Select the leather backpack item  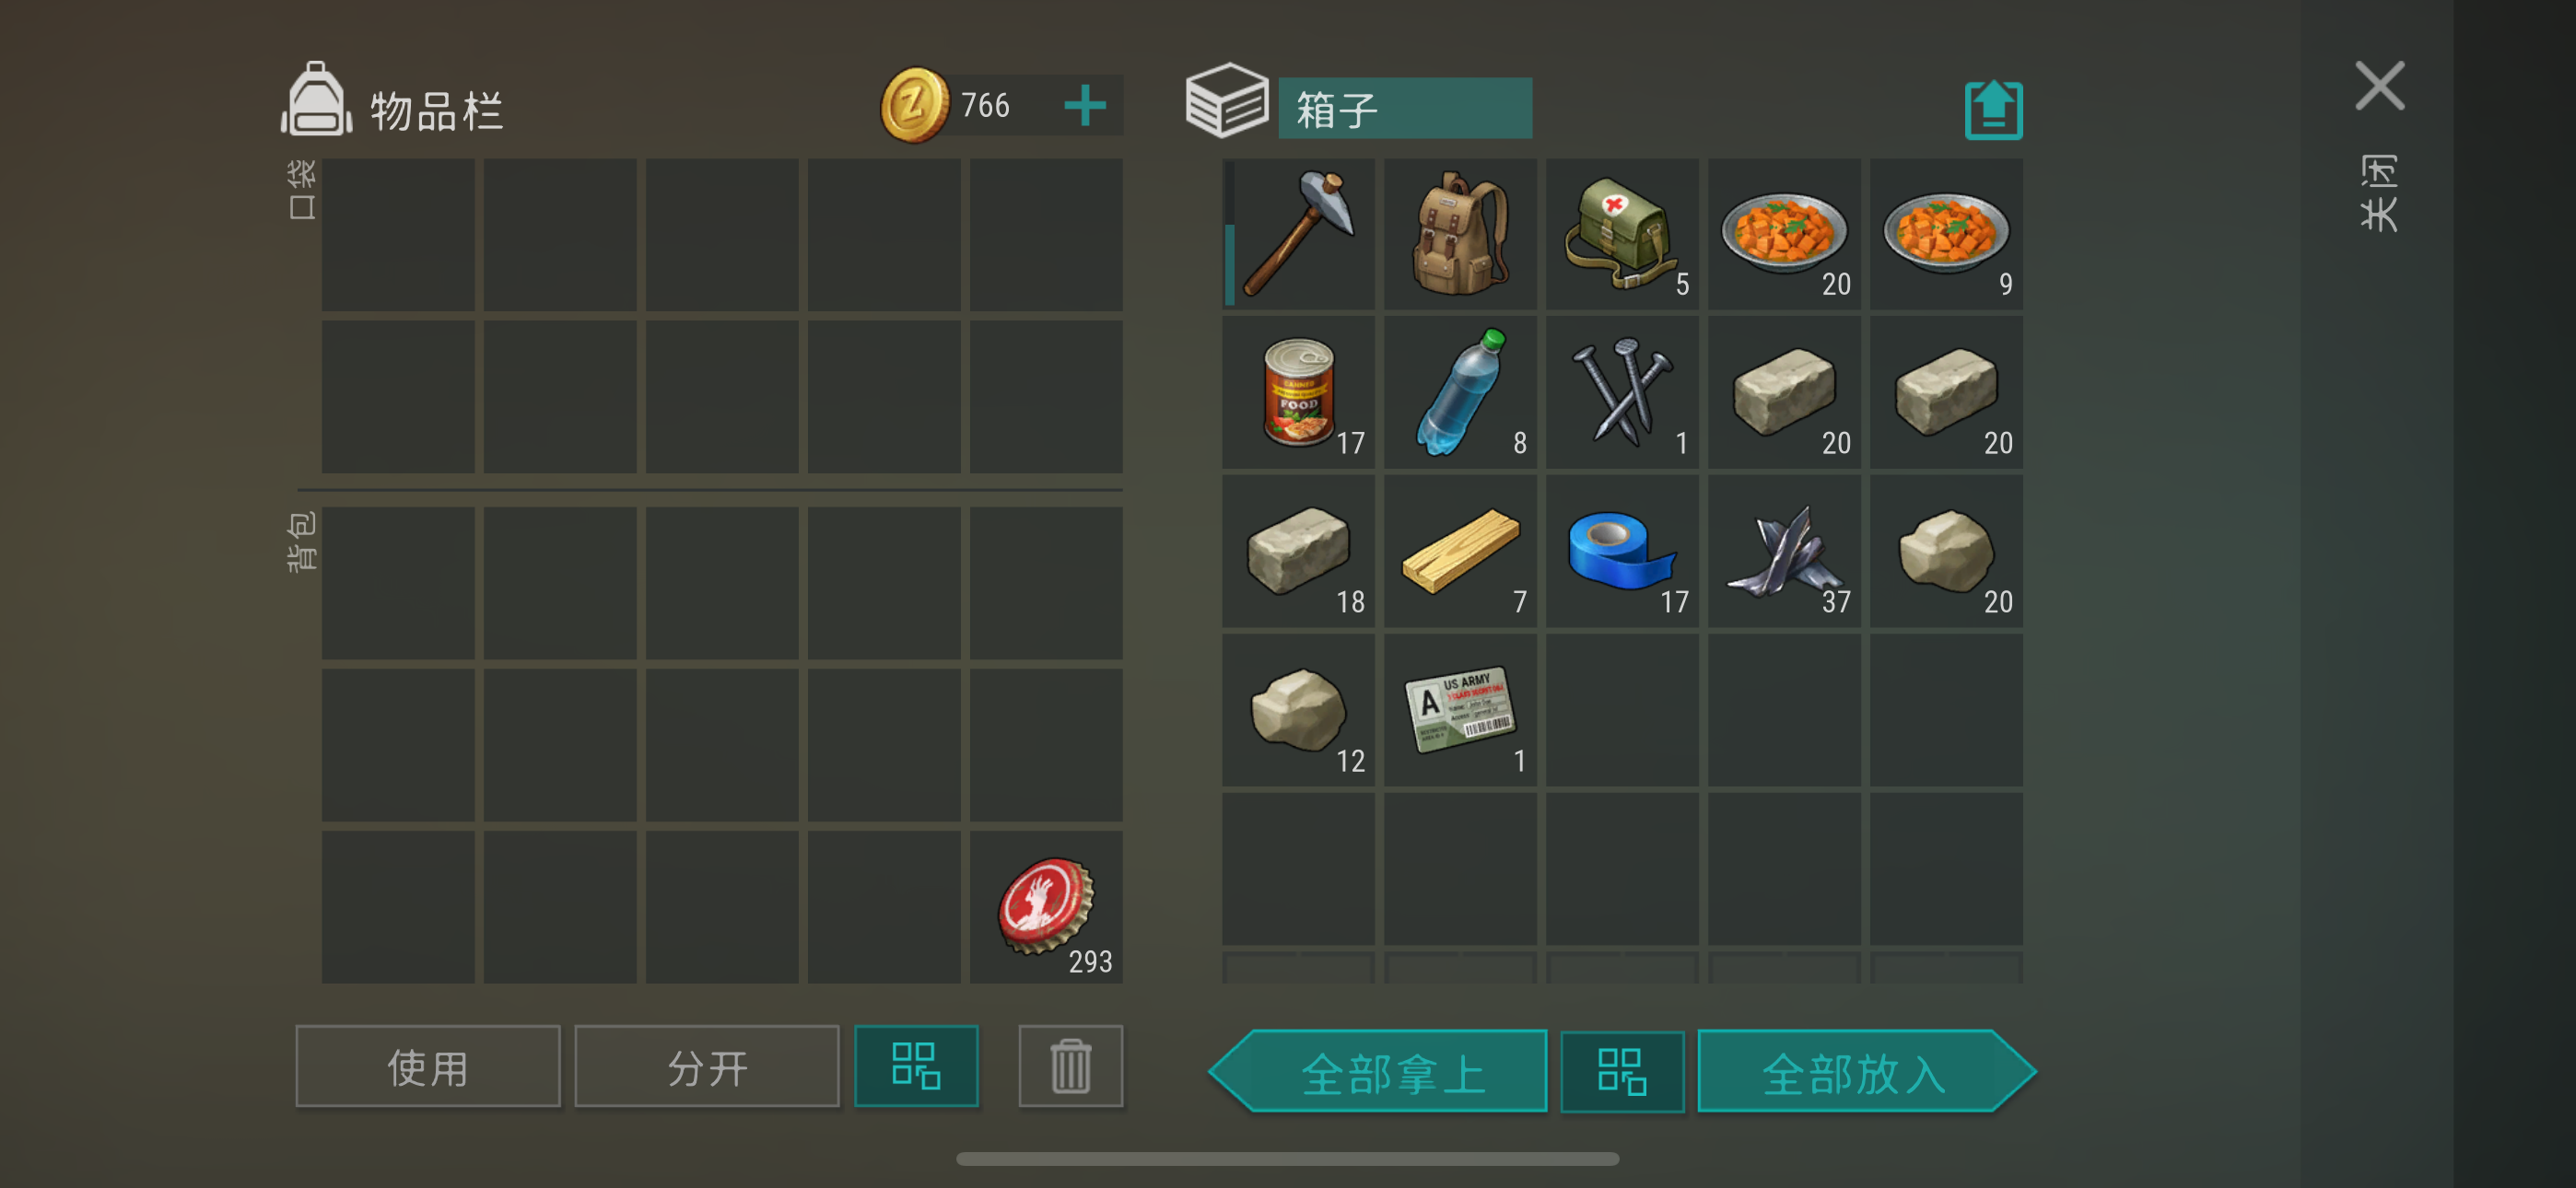tap(1460, 233)
